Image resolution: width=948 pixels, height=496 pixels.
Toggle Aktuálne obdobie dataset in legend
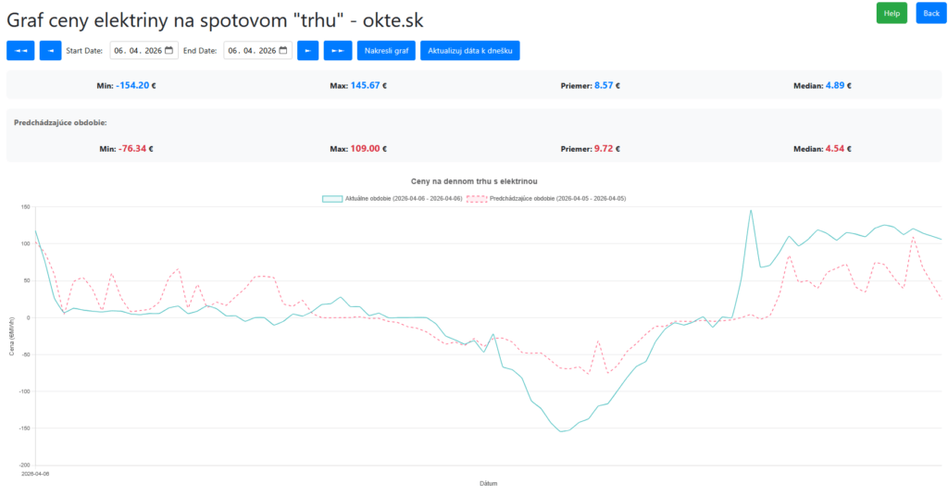(404, 198)
